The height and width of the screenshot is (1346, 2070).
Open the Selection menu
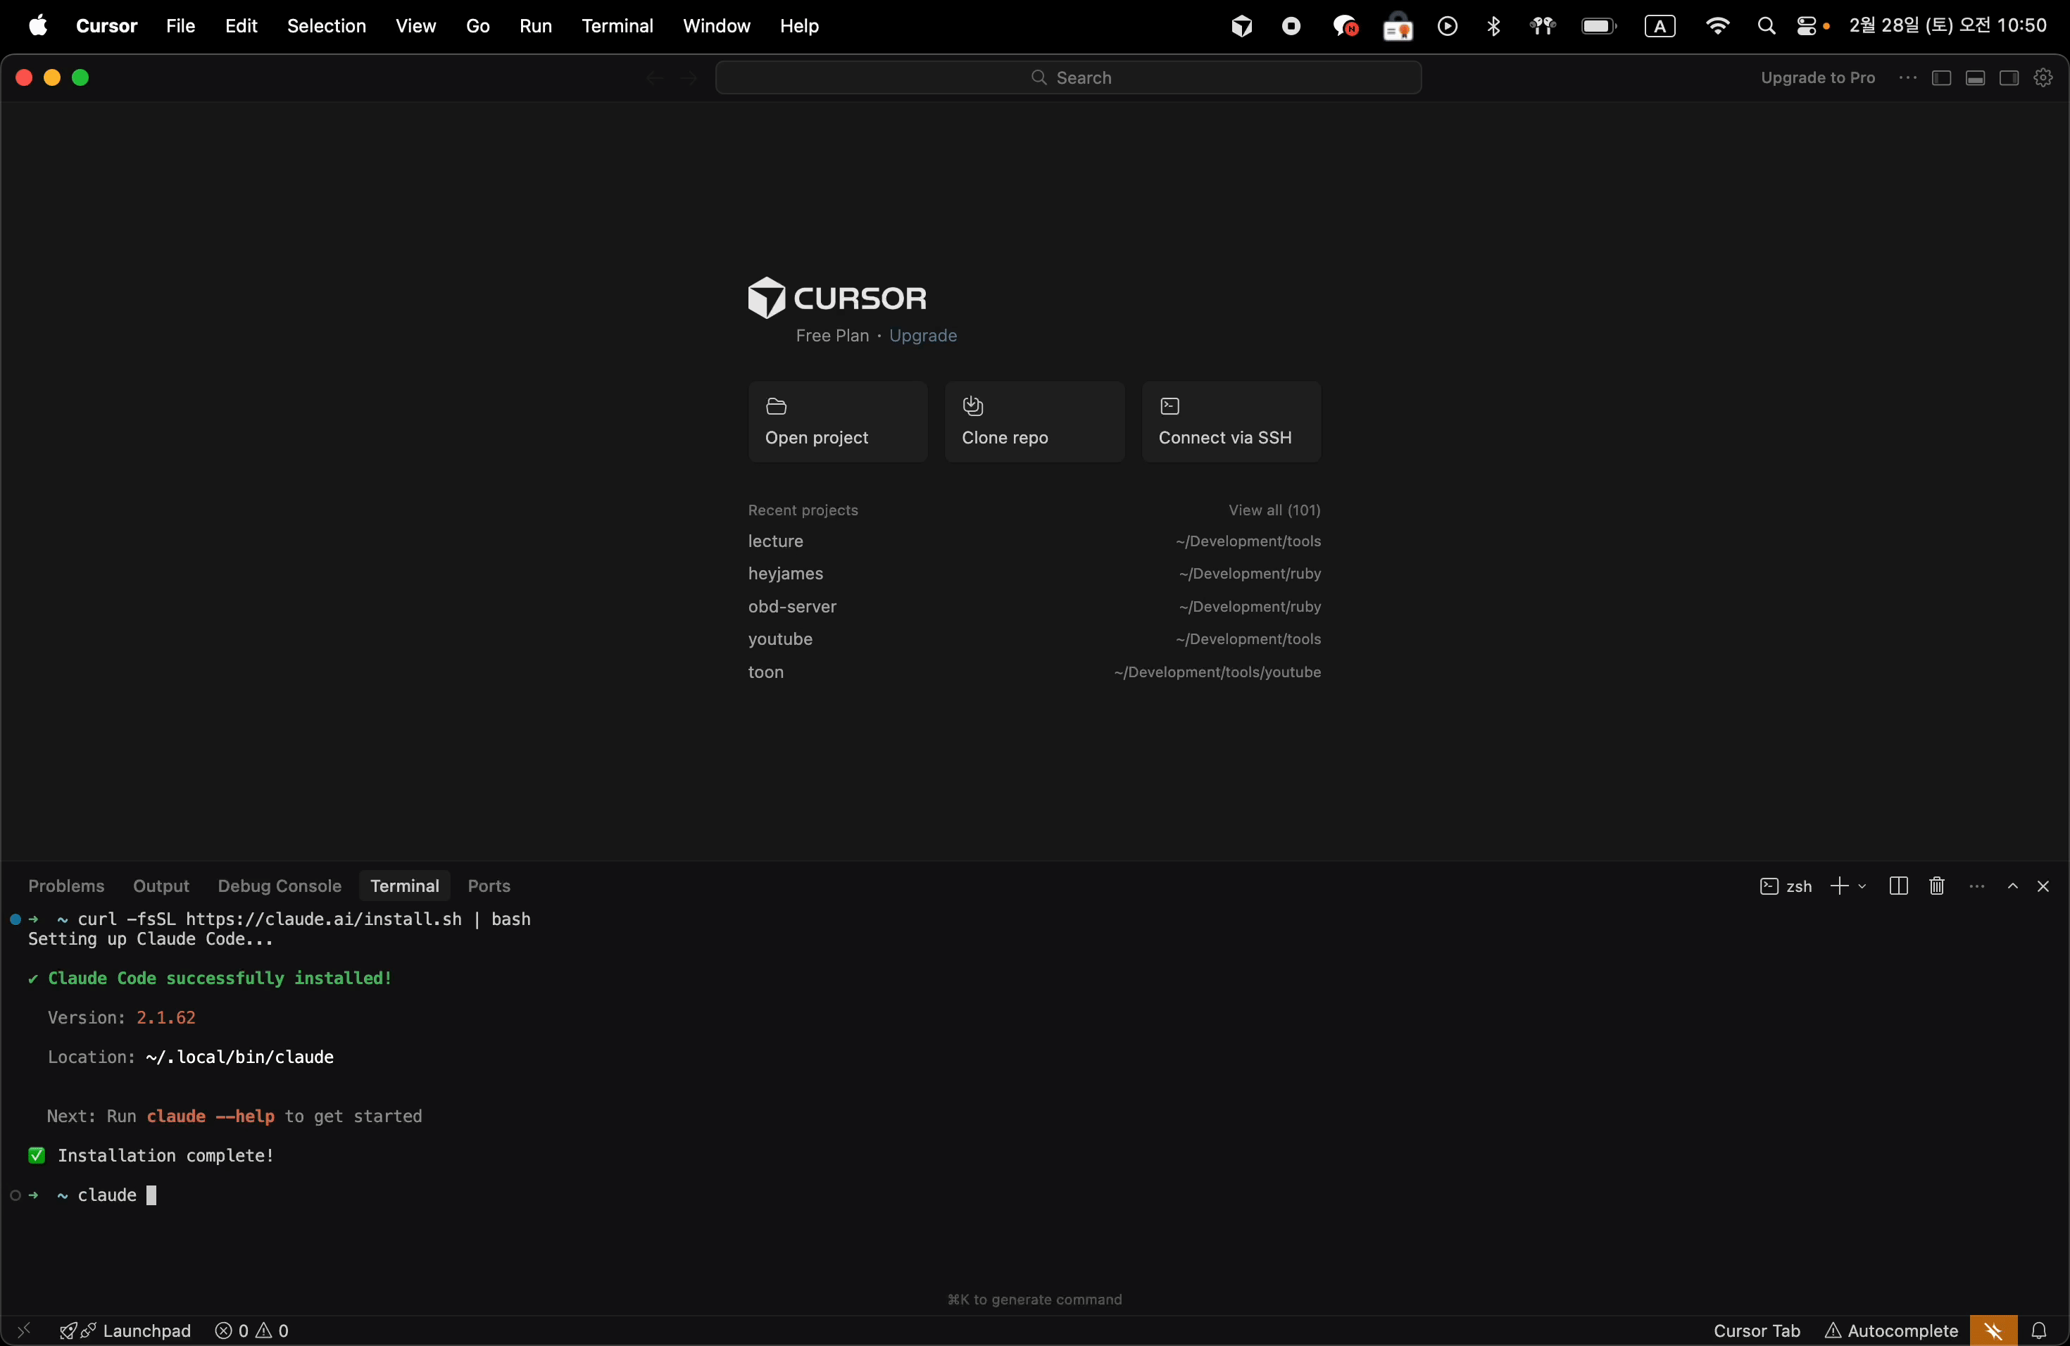326,26
